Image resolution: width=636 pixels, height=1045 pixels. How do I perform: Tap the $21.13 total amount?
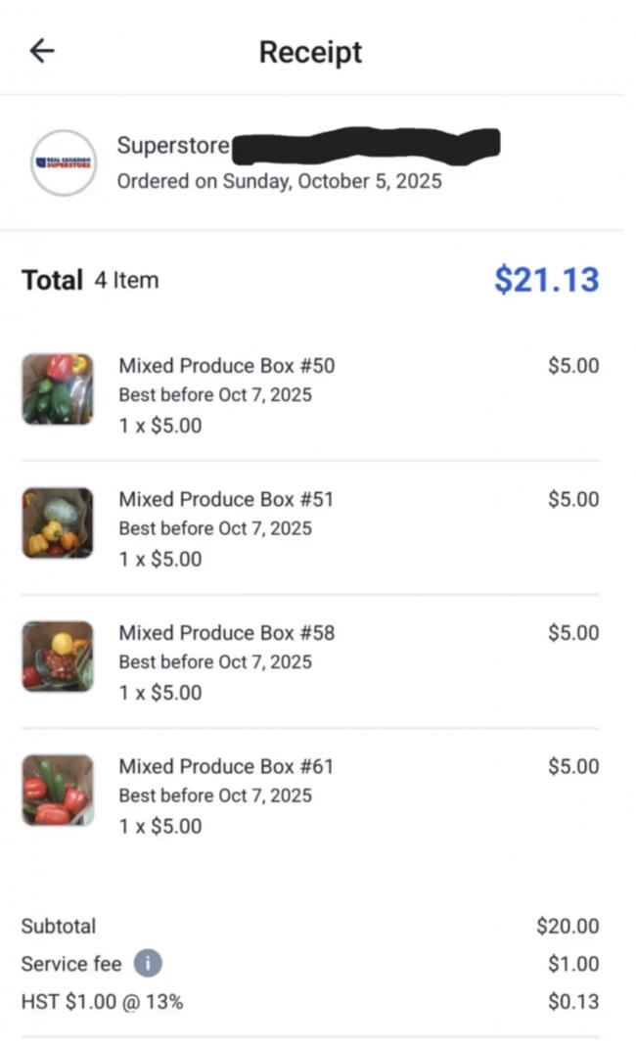pyautogui.click(x=546, y=279)
